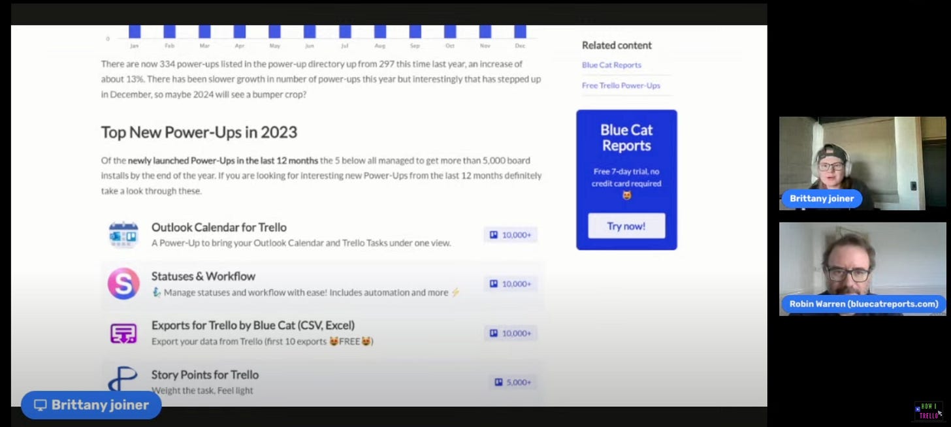Click the 10,000+ badge next to Statuses & Workflow
The width and height of the screenshot is (951, 427).
coord(510,283)
